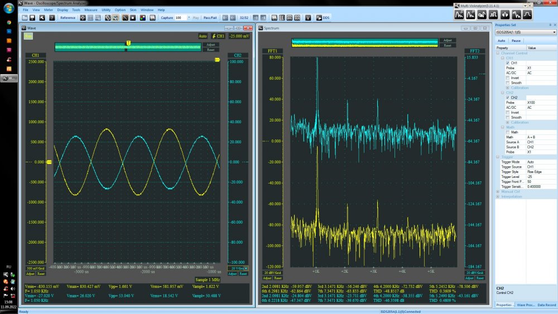Image resolution: width=558 pixels, height=314 pixels.
Task: Open Windows Start menu orb
Action: (x=8, y=9)
